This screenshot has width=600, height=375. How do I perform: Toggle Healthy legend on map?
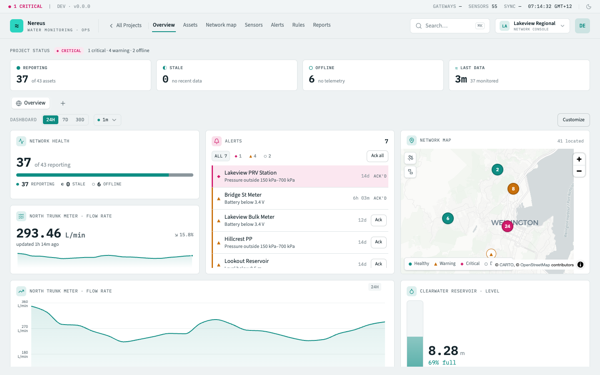click(419, 264)
